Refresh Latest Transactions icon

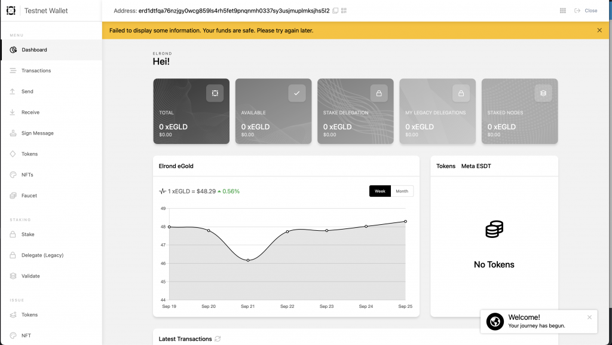tap(218, 339)
